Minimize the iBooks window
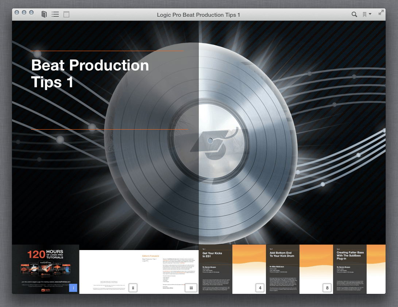The height and width of the screenshot is (307, 398). point(24,12)
